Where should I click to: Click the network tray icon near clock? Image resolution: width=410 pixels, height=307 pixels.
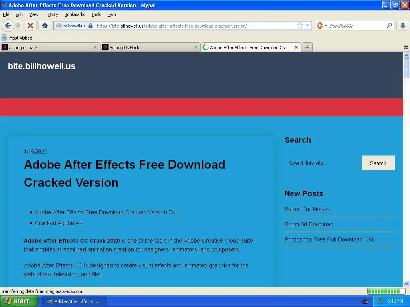[x=380, y=301]
